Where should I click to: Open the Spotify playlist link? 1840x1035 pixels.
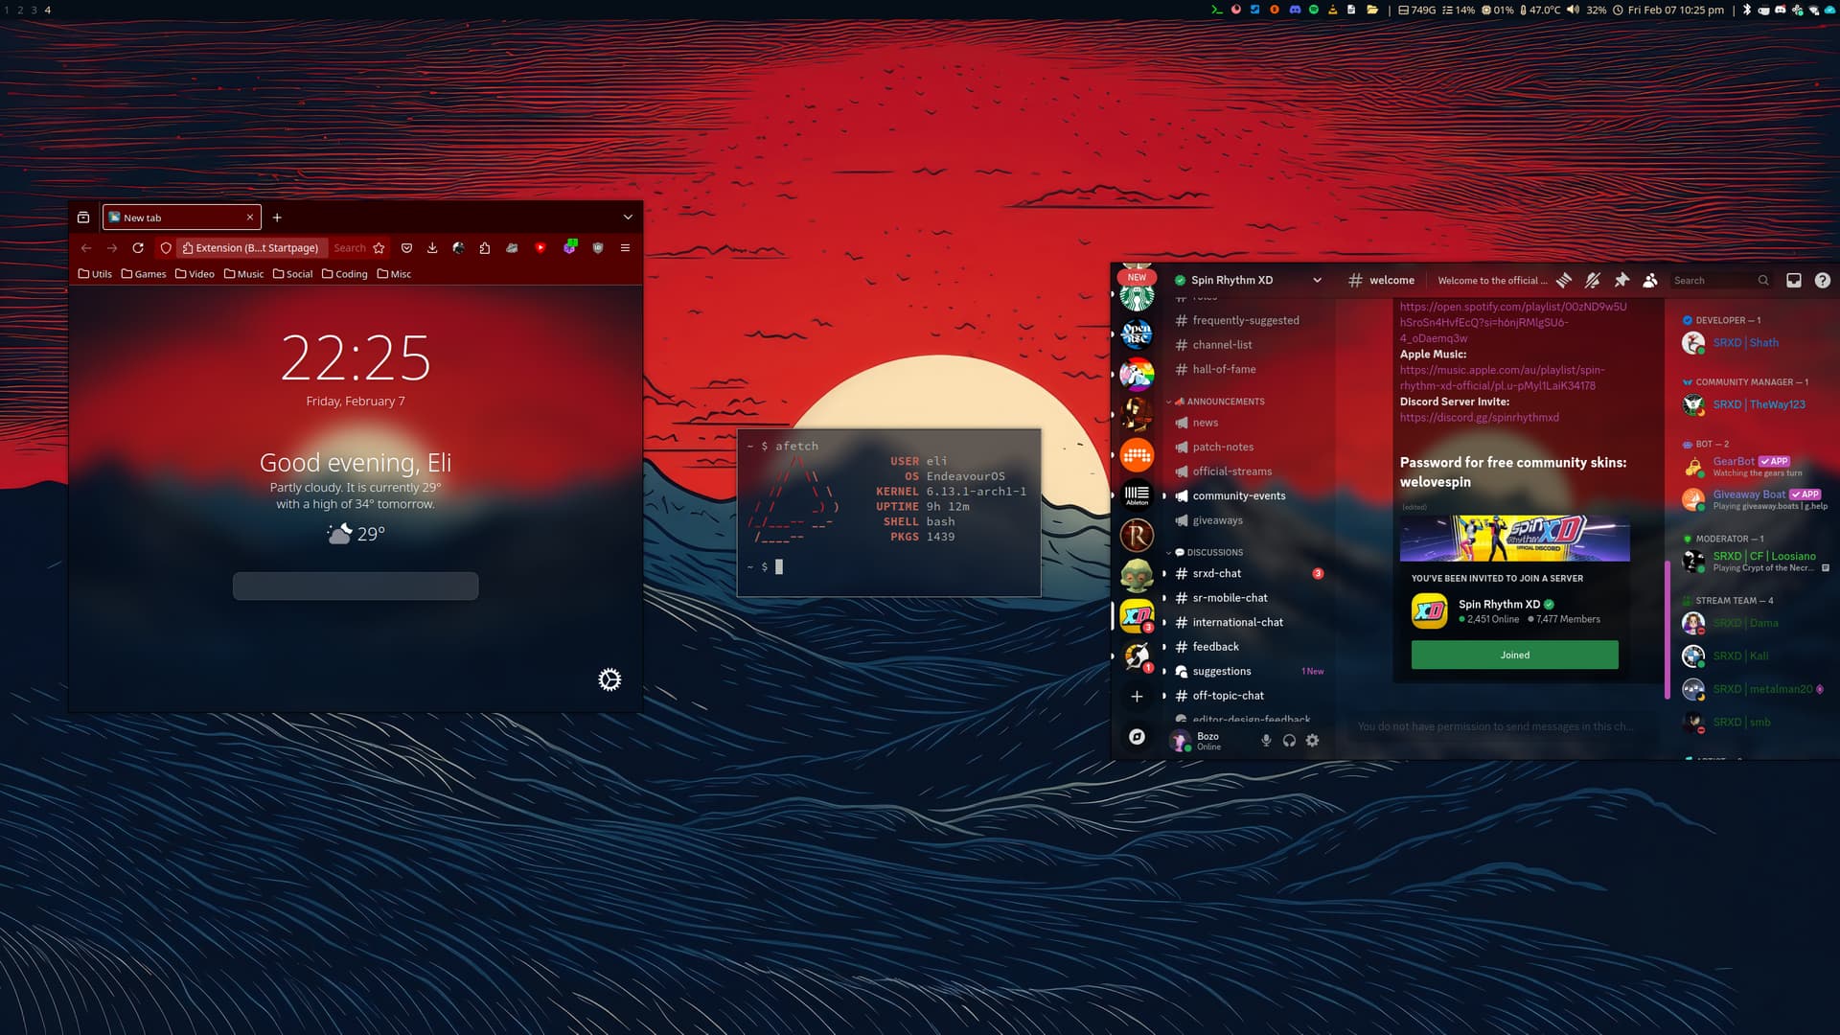click(1512, 322)
